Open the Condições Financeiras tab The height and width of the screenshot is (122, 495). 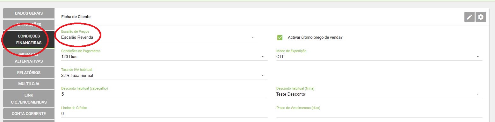pos(29,39)
